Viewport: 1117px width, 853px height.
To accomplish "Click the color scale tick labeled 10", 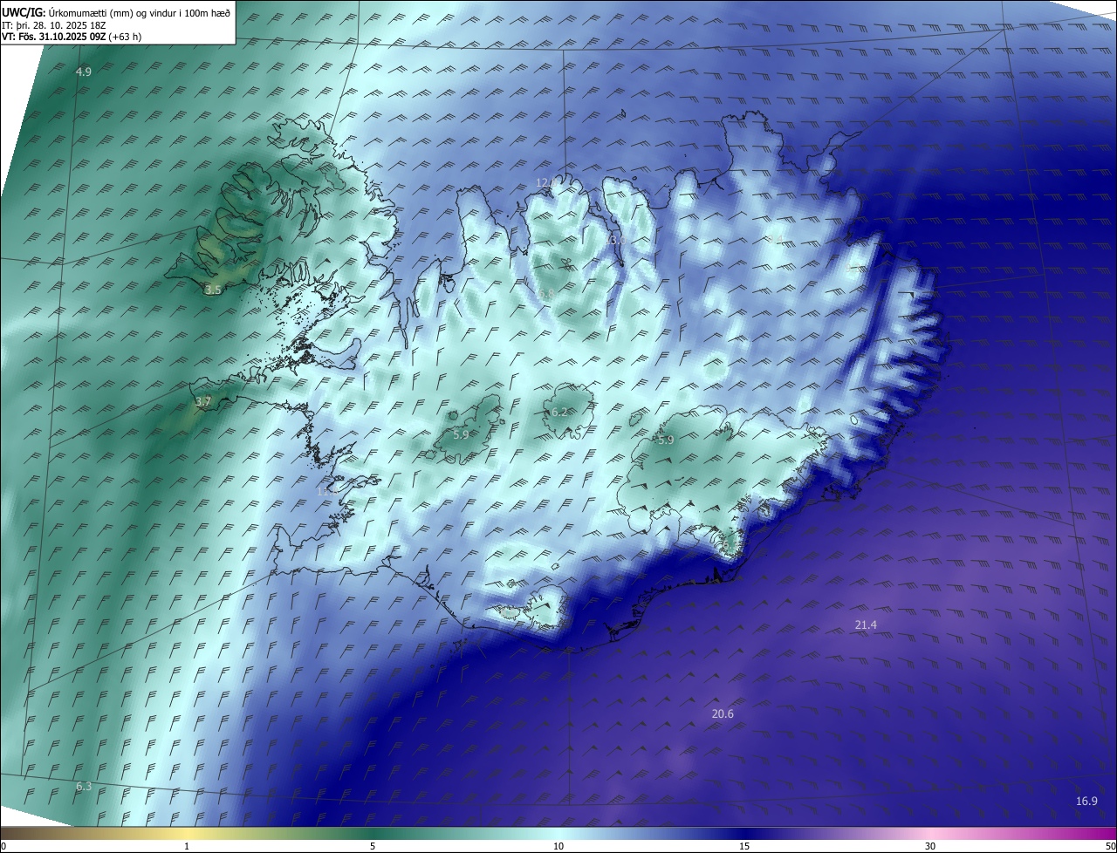I will 558,846.
